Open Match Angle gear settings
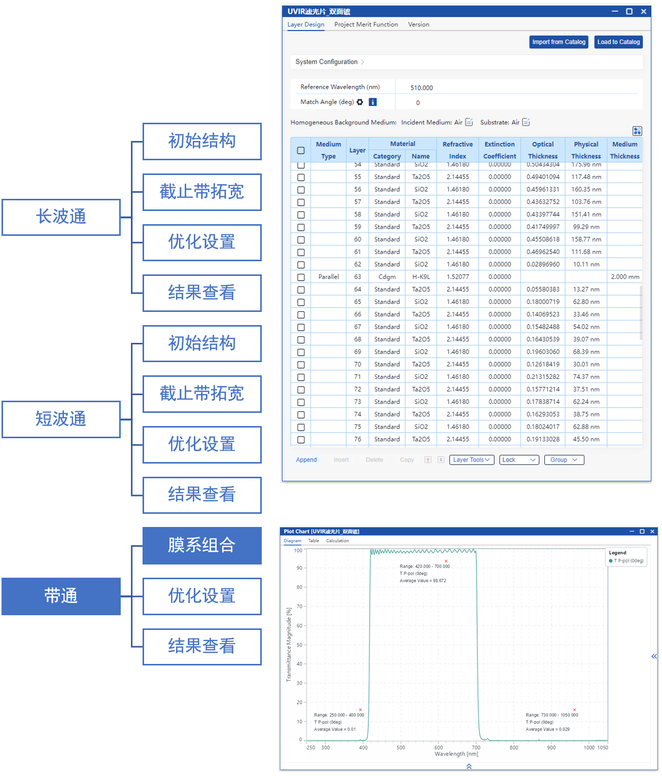Image resolution: width=662 pixels, height=776 pixels. coord(360,102)
